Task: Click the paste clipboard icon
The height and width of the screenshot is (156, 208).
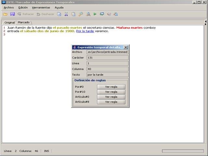Action: [x=73, y=14]
